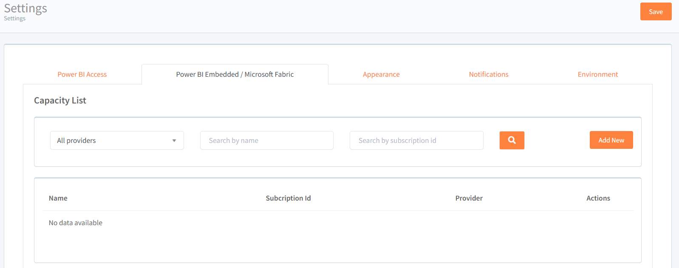Switch to the Environment tab
The width and height of the screenshot is (679, 268).
click(597, 74)
